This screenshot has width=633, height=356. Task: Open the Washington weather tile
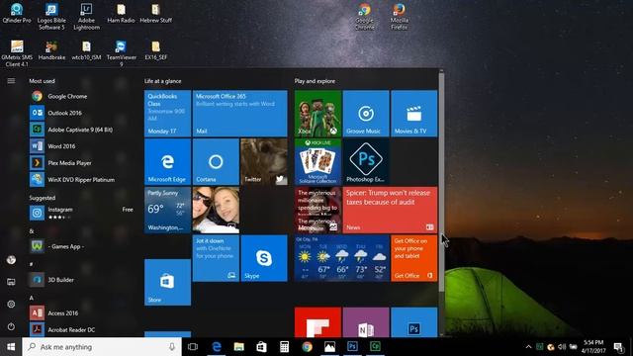(167, 210)
